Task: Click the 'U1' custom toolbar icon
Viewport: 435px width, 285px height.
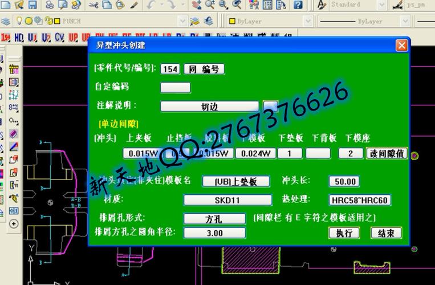Action: [x=32, y=38]
